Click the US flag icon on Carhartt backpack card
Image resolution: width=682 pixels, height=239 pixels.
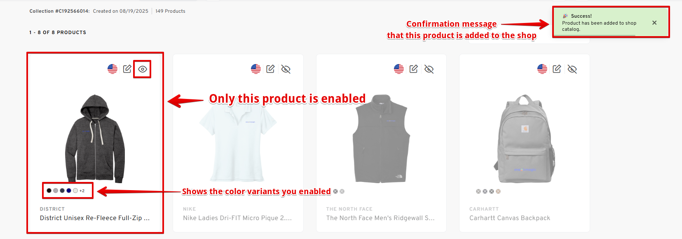(x=542, y=69)
